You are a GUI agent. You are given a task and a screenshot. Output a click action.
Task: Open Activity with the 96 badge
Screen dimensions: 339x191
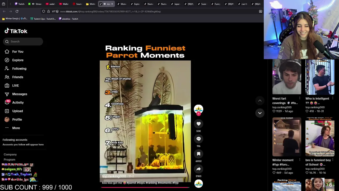(18, 102)
